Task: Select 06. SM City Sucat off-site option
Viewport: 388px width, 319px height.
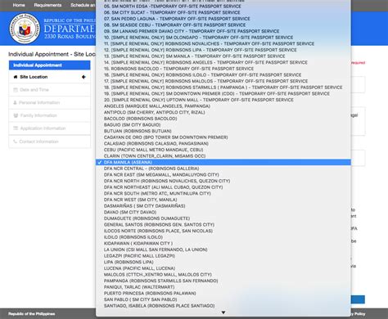Action: pyautogui.click(x=223, y=12)
